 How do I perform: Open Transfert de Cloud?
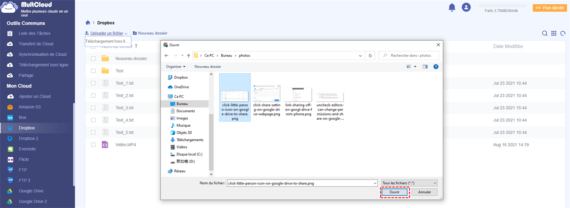(36, 44)
